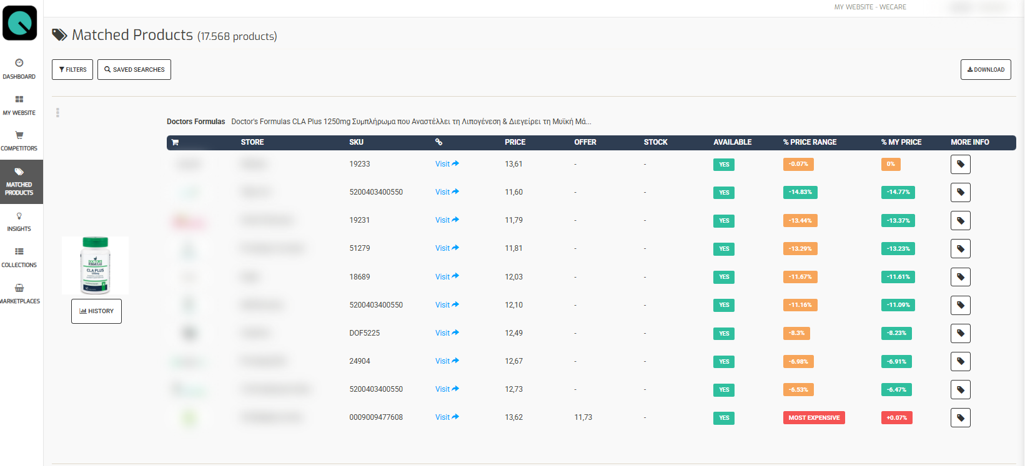
Task: Click the red Most Expensive badge
Action: 813,418
